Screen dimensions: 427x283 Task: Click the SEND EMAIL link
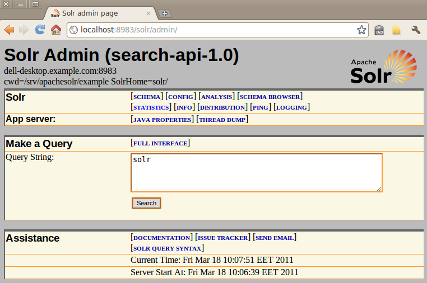pos(275,238)
